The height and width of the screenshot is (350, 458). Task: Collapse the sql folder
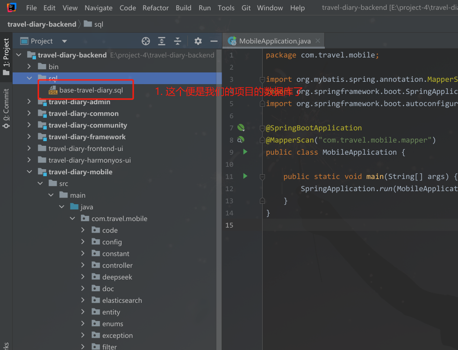(29, 78)
